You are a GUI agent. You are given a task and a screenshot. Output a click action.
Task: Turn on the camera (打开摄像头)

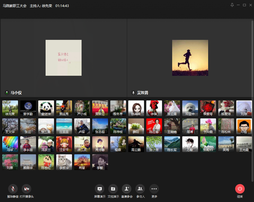[26, 189]
